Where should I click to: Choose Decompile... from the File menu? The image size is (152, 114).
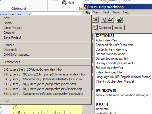(45, 50)
